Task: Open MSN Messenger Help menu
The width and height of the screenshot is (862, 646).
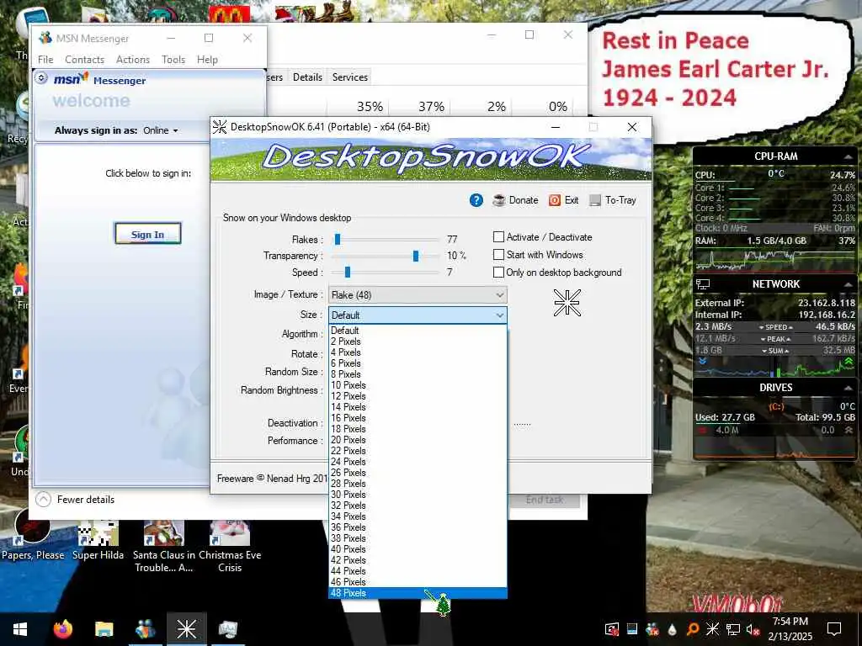Action: click(x=207, y=60)
